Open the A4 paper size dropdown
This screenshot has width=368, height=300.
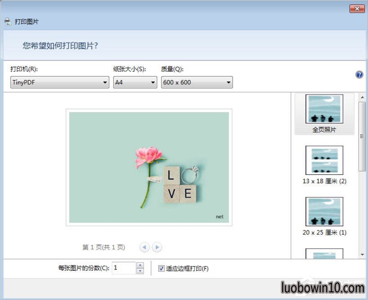tap(135, 82)
